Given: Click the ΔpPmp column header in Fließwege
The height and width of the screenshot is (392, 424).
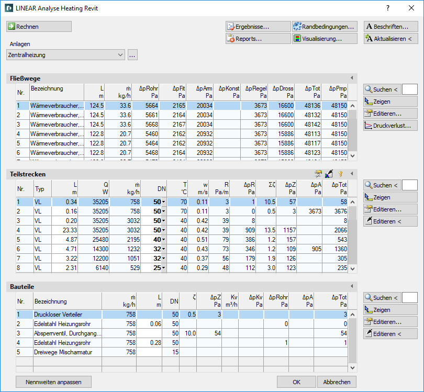Looking at the screenshot, I should pyautogui.click(x=335, y=92).
